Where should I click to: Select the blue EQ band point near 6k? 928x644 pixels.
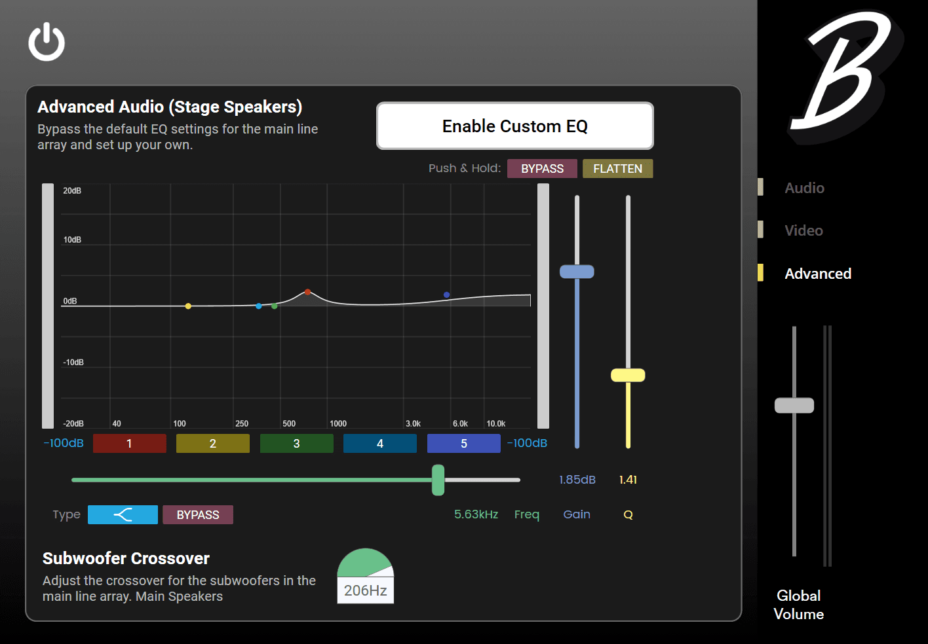[x=447, y=295]
